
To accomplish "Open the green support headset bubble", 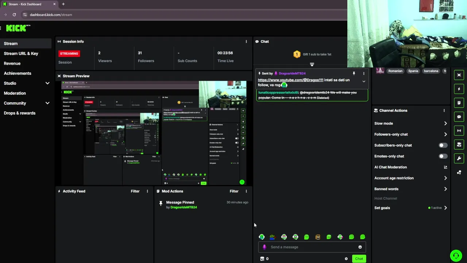I will [x=456, y=256].
